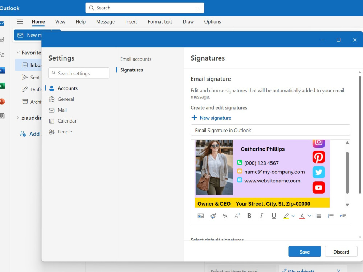Image resolution: width=363 pixels, height=272 pixels.
Task: Open the Help ribbon tab
Action: pyautogui.click(x=81, y=22)
